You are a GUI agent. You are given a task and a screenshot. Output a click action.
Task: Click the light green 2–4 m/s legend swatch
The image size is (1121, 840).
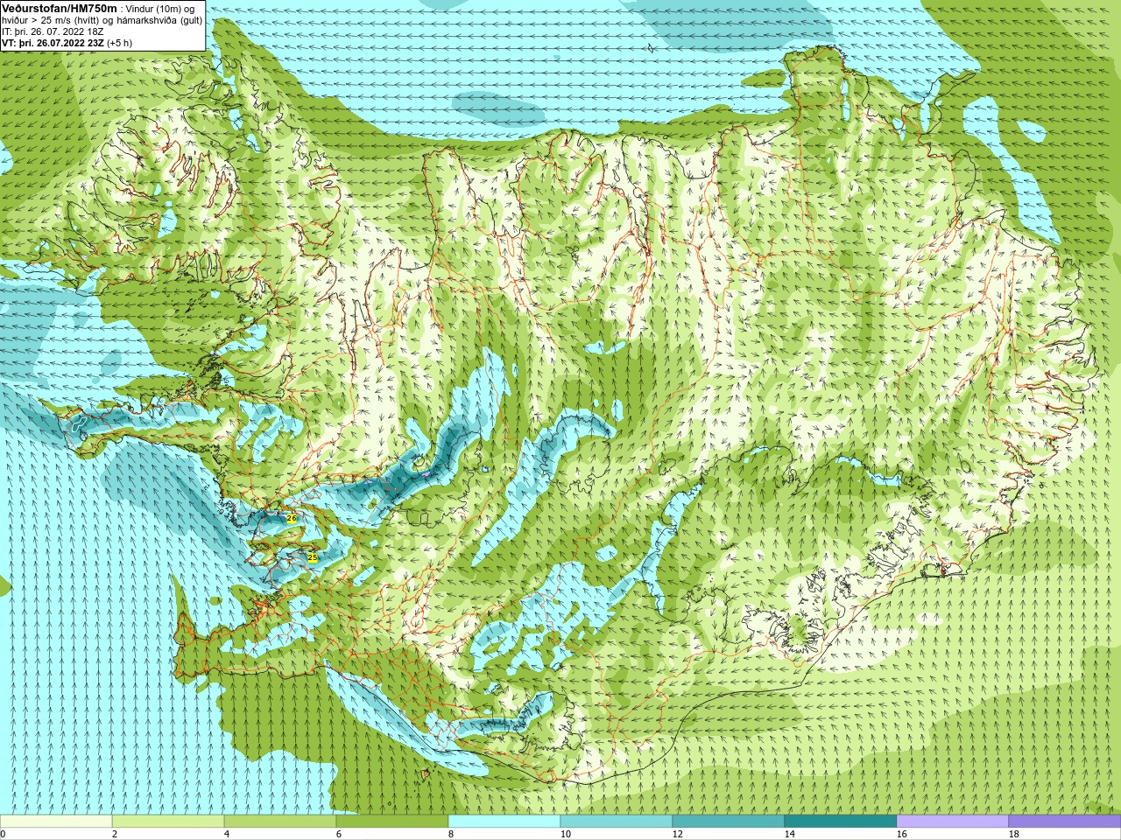coord(168,822)
